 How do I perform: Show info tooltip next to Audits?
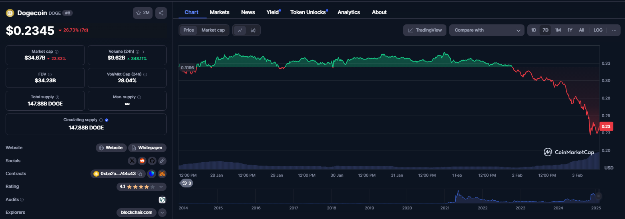(x=22, y=199)
